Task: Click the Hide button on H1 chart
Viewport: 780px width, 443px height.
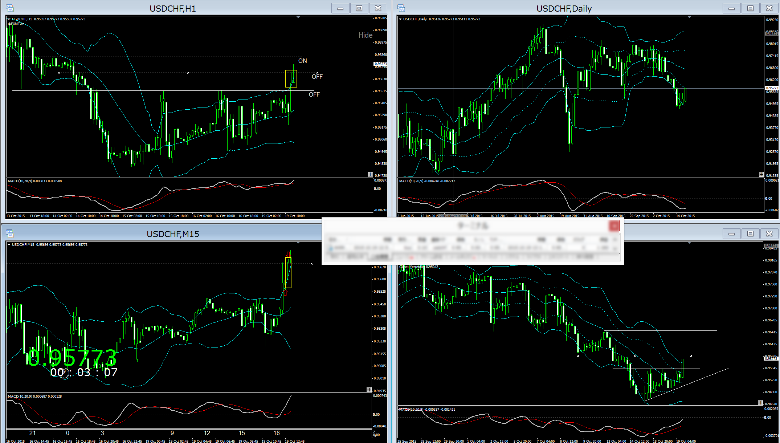Action: pyautogui.click(x=365, y=35)
